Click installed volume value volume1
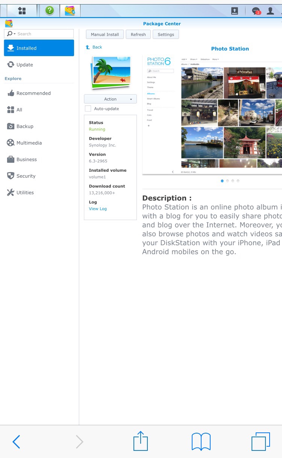The height and width of the screenshot is (458, 282). pos(97,177)
